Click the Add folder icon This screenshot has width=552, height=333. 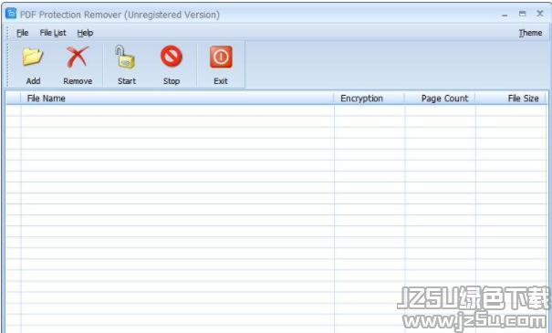pos(33,57)
